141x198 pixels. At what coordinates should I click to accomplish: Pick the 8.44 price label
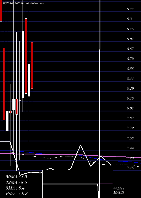tap(130, 79)
